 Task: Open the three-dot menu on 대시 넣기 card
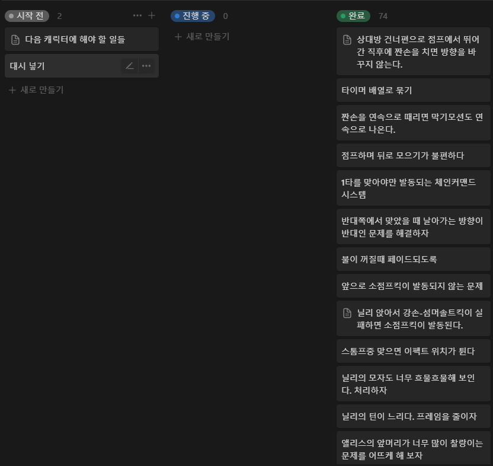(146, 66)
